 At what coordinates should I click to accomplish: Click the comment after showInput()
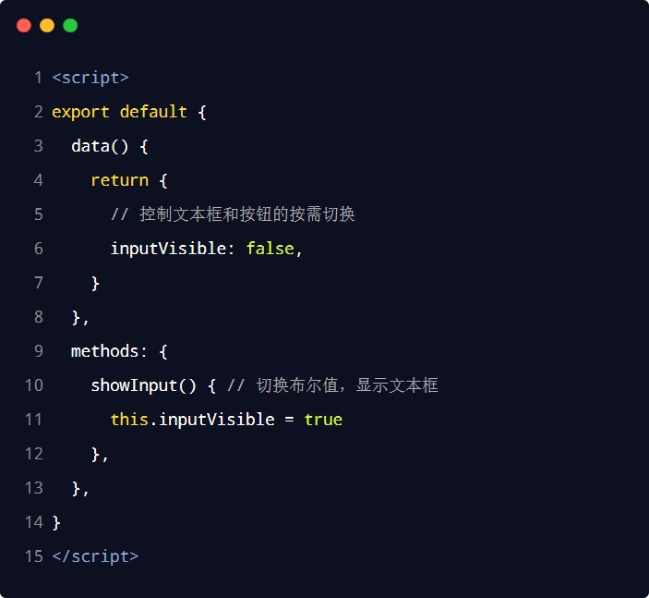[x=332, y=385]
